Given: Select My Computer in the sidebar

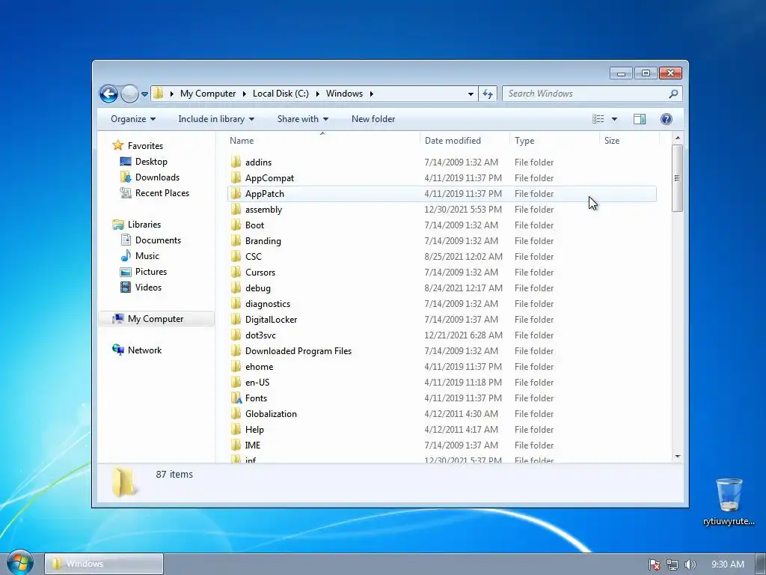Looking at the screenshot, I should 156,319.
